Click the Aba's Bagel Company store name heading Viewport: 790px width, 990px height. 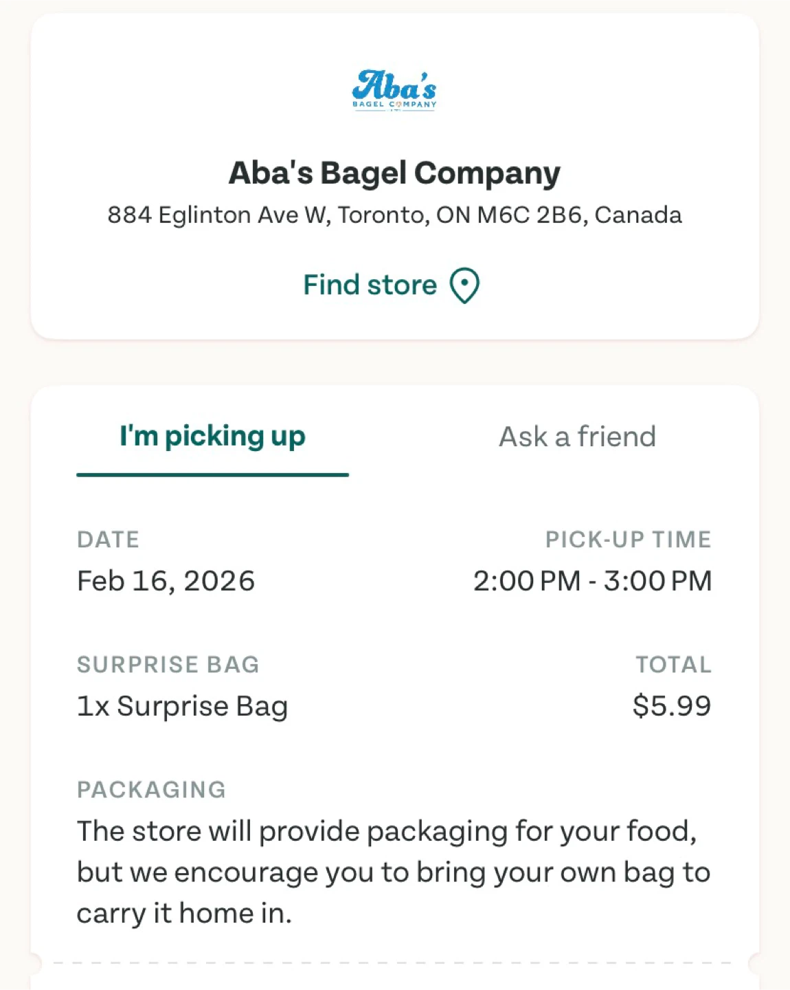[x=394, y=173]
